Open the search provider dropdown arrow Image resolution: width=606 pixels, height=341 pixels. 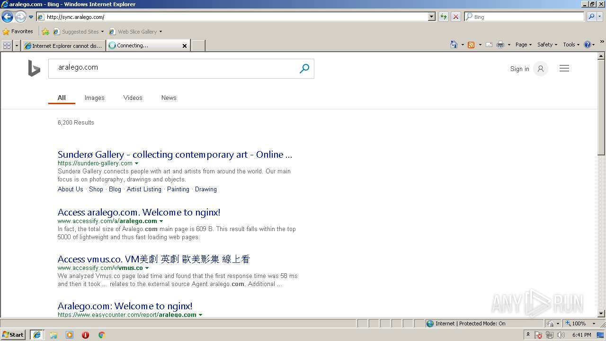pos(600,17)
